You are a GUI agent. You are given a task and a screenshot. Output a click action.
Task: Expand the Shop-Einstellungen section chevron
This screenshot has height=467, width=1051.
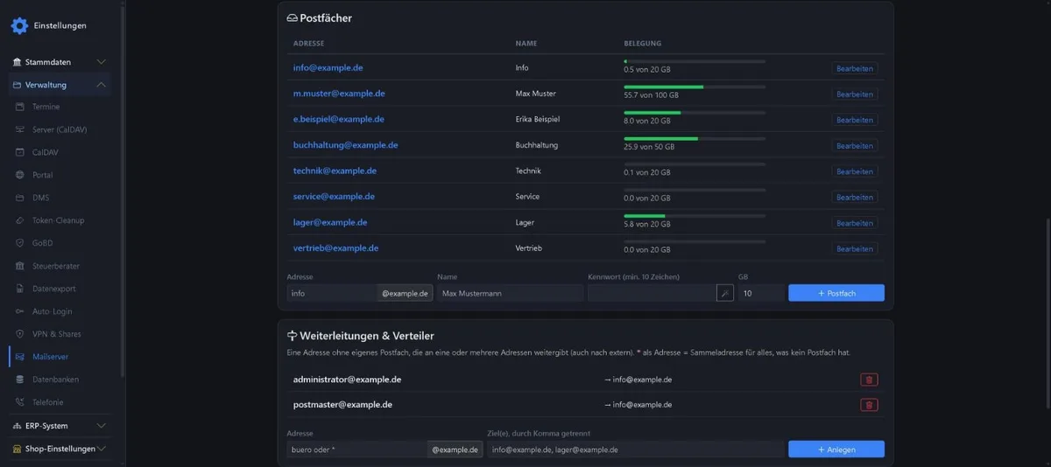(x=102, y=449)
